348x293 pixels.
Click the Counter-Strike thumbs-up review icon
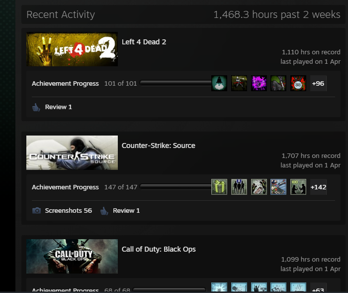(104, 211)
